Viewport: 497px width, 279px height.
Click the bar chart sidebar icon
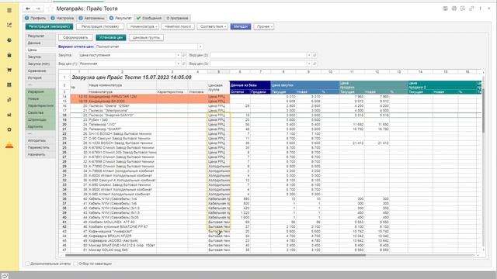coord(9,115)
